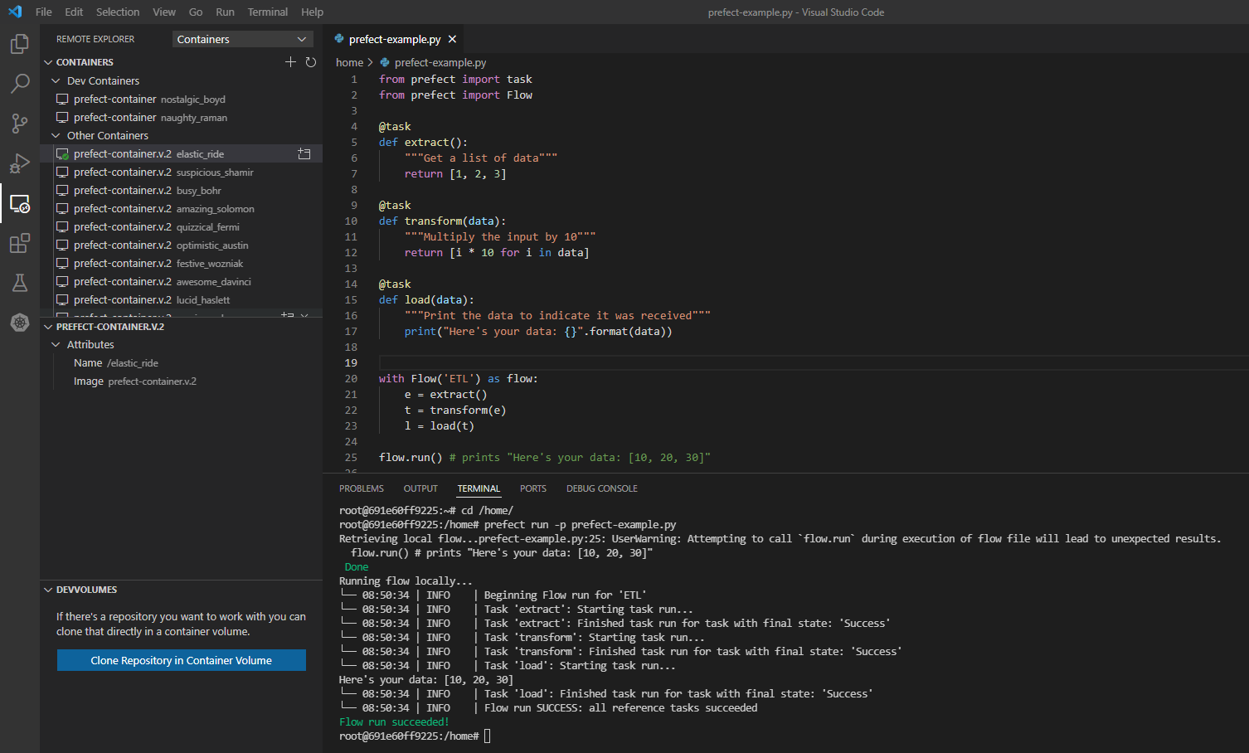The height and width of the screenshot is (753, 1249).
Task: Open the Edit menu
Action: [x=74, y=12]
